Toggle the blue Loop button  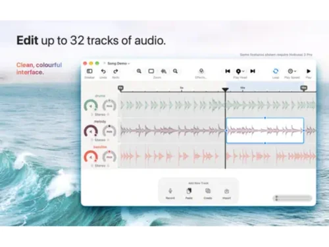point(276,71)
